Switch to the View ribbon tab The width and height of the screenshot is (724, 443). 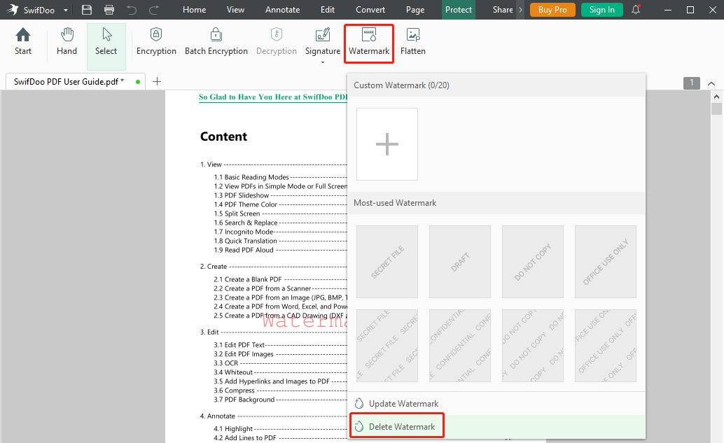click(x=235, y=10)
